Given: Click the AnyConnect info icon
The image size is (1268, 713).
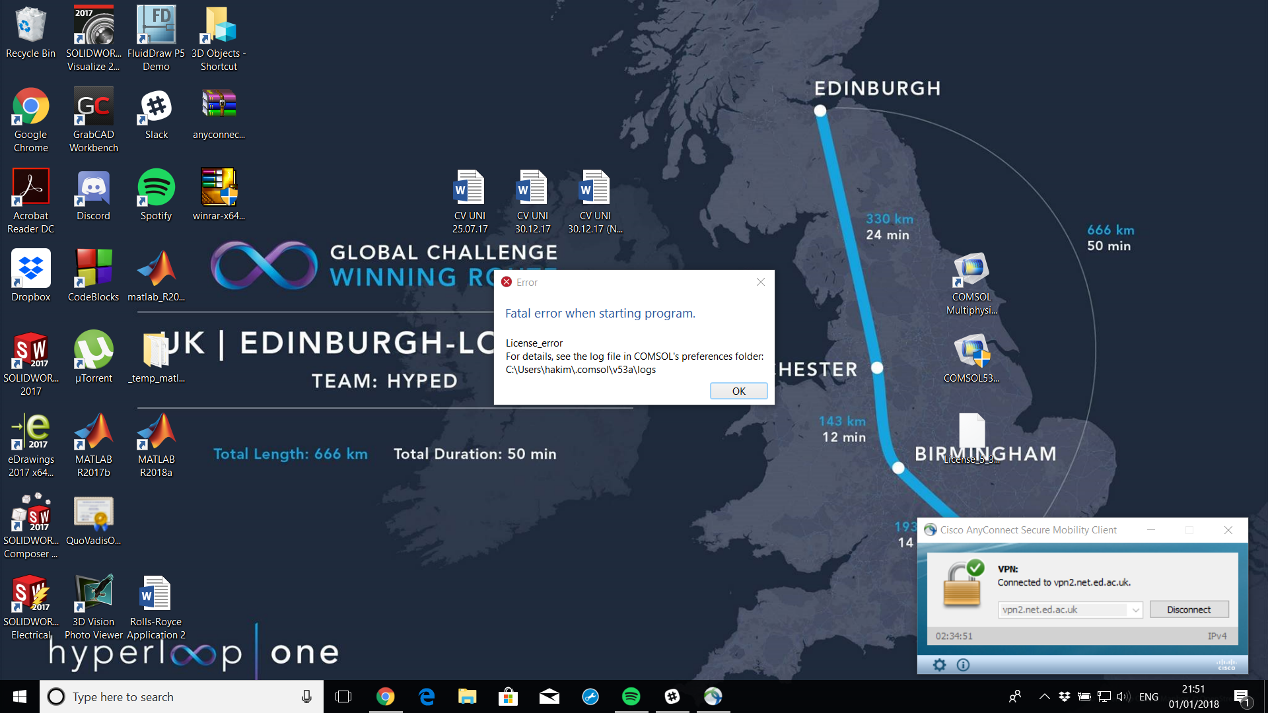Looking at the screenshot, I should 963,665.
